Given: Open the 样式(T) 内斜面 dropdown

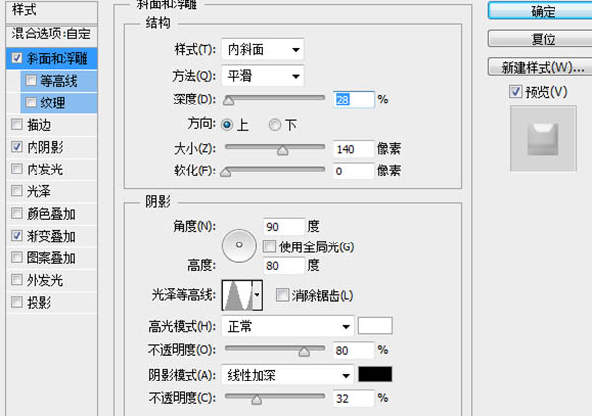Looking at the screenshot, I should click(262, 50).
